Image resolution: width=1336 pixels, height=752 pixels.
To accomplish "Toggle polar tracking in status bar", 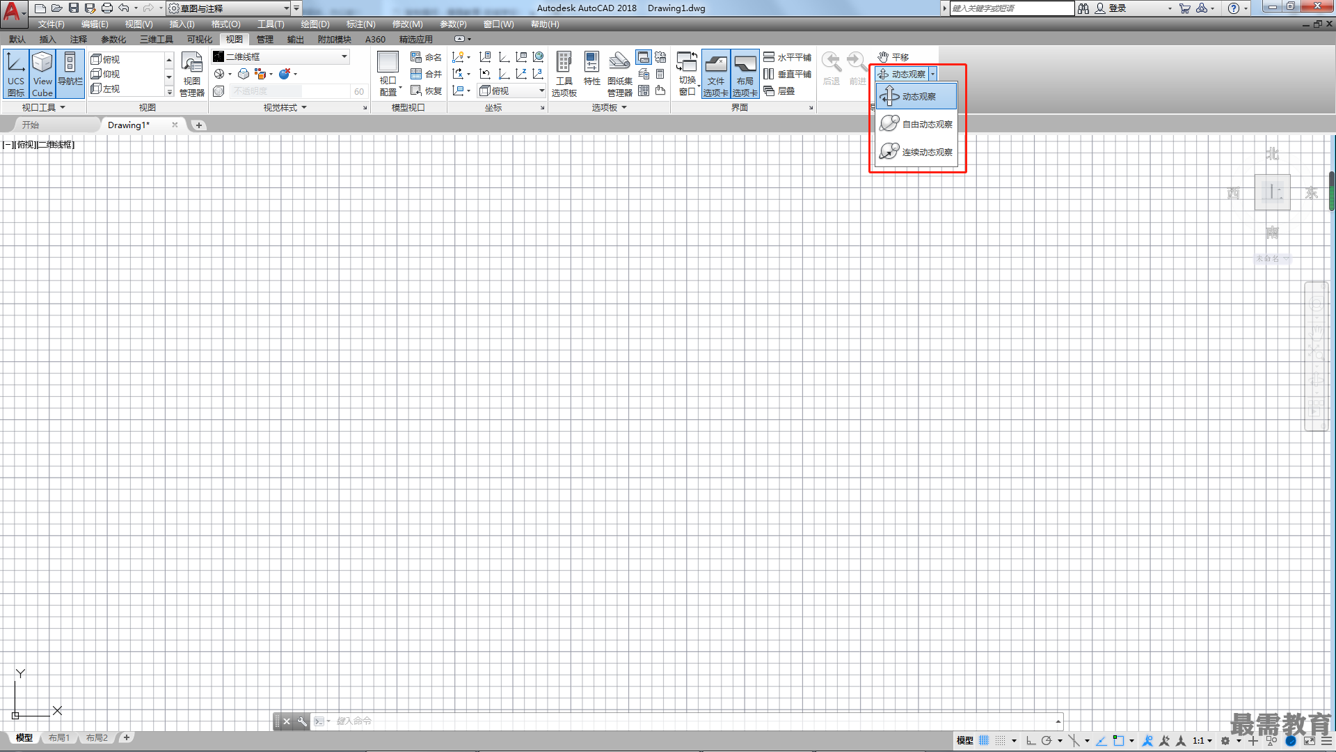I will pos(1047,741).
